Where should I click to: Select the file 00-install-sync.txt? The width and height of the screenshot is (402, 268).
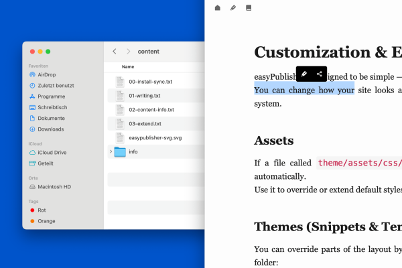click(x=150, y=82)
